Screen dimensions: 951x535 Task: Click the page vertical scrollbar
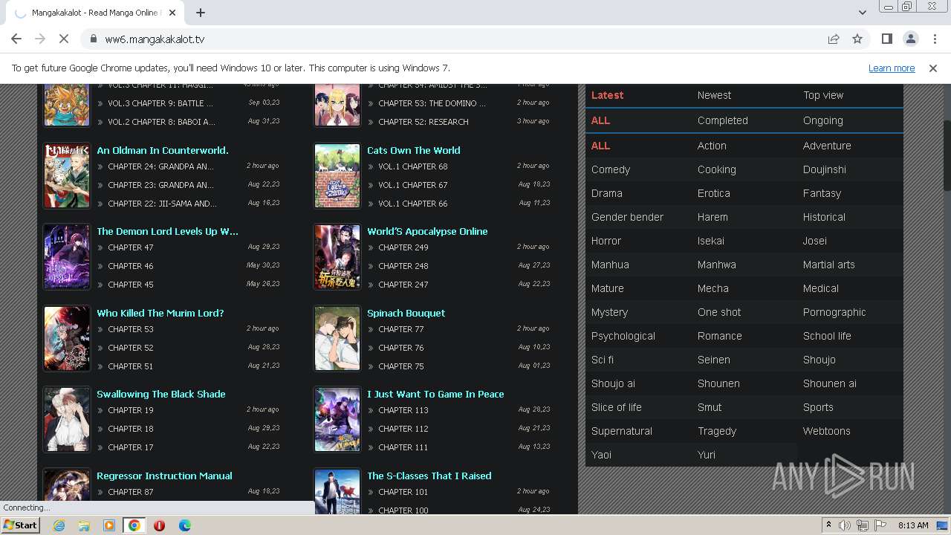click(x=947, y=156)
